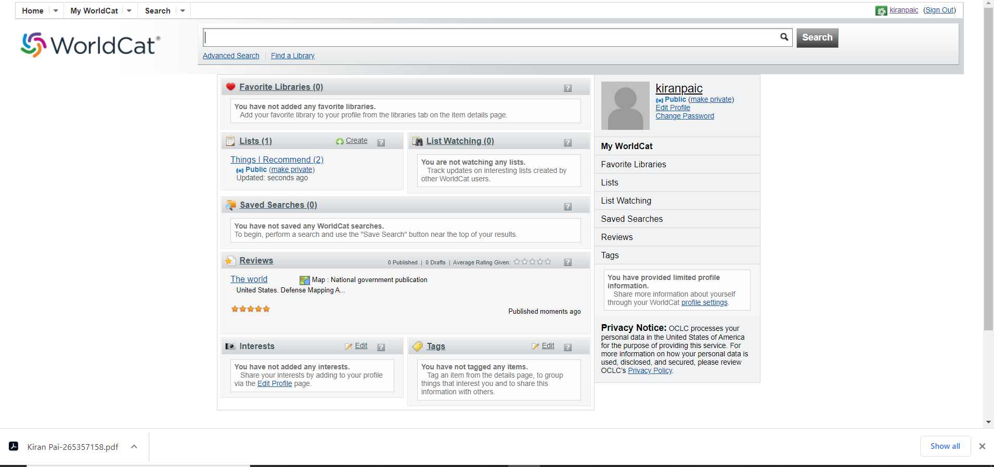Make the profile private
The height and width of the screenshot is (467, 994).
(711, 99)
